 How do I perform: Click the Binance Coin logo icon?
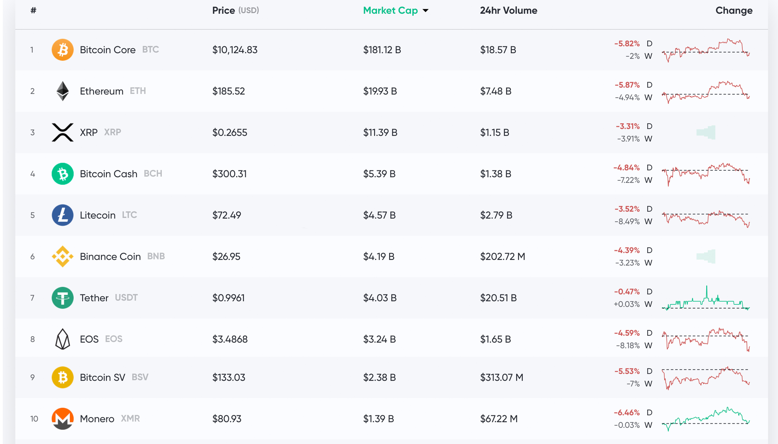coord(63,256)
